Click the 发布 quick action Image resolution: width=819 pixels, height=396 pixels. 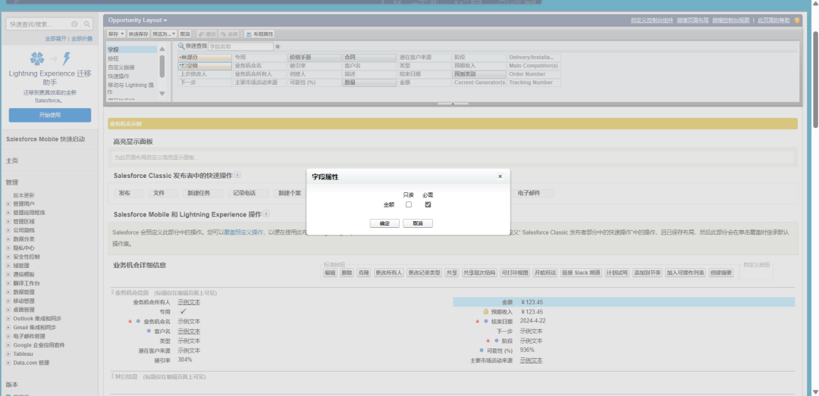point(128,194)
